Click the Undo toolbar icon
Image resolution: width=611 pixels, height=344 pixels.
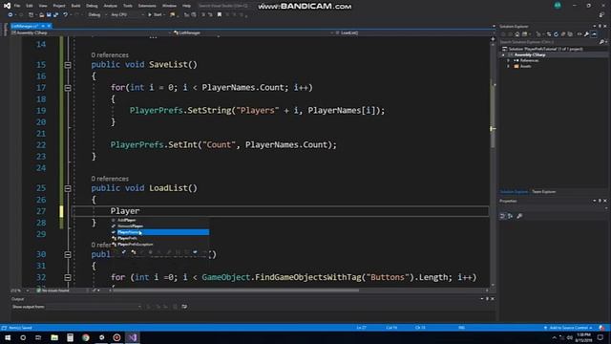66,15
